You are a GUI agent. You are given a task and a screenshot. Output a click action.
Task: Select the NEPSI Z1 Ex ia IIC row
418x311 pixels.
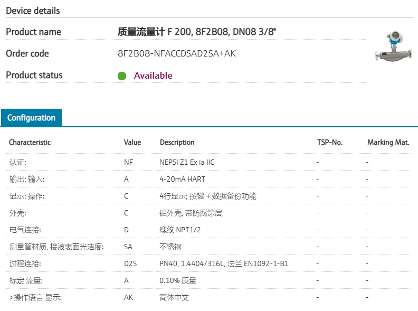(210, 162)
